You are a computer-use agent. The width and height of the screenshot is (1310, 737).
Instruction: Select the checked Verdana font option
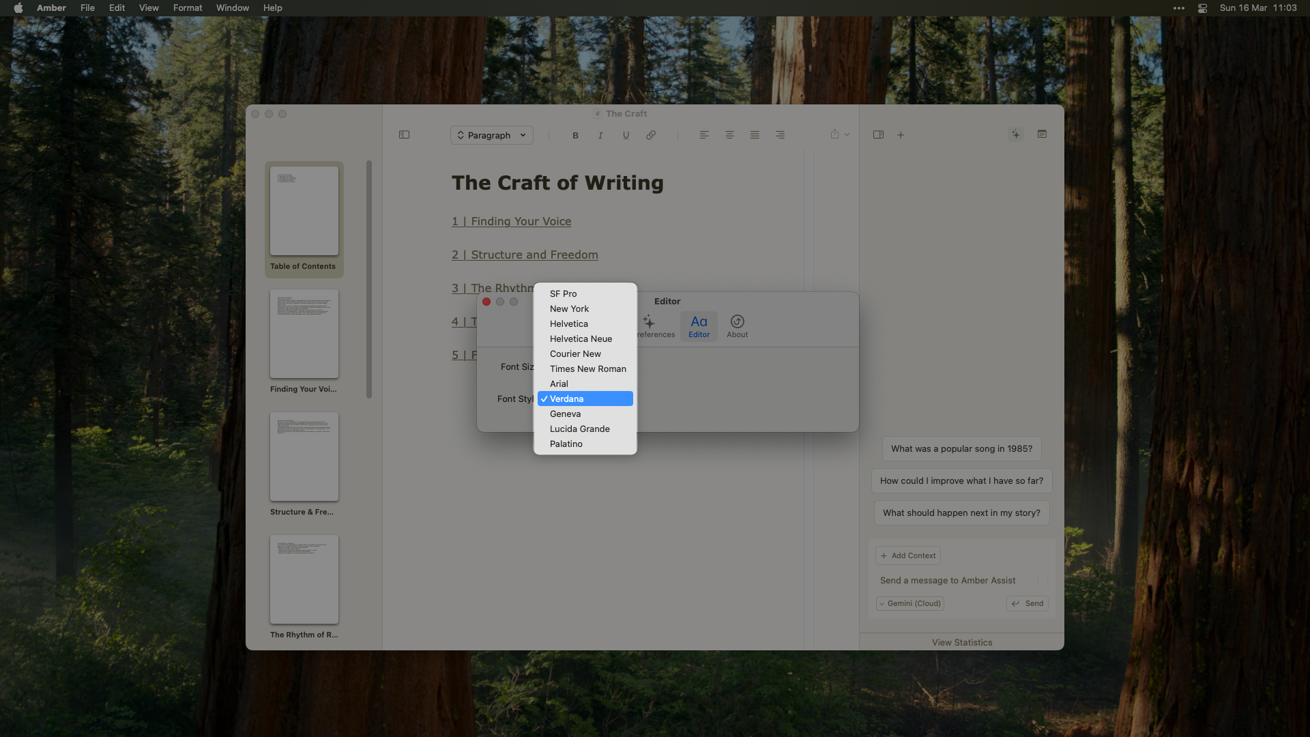coord(584,399)
